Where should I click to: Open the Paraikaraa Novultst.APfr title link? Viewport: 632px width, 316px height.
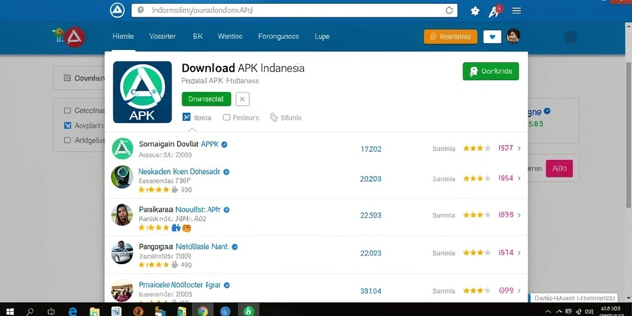(x=180, y=210)
